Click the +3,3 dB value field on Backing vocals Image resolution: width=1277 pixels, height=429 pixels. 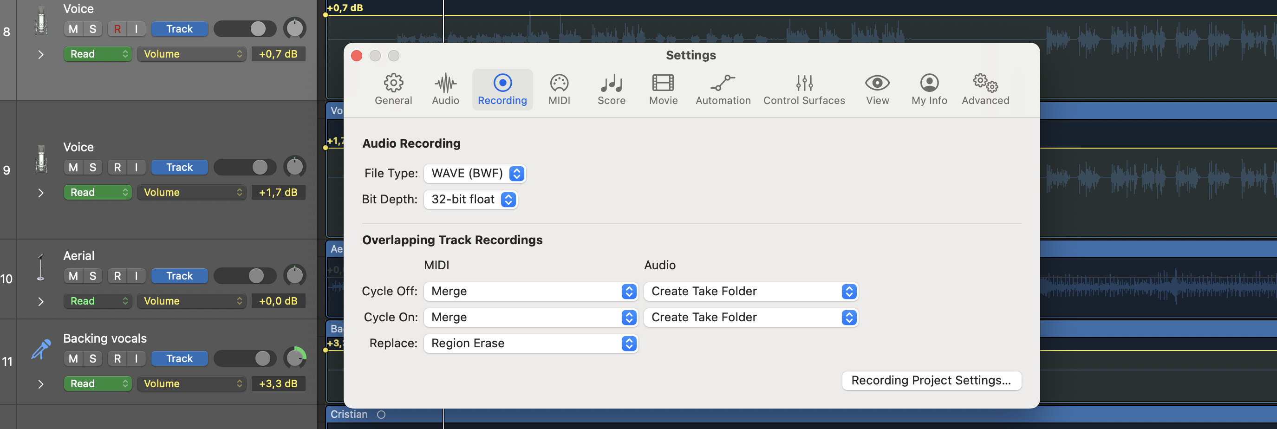(278, 383)
